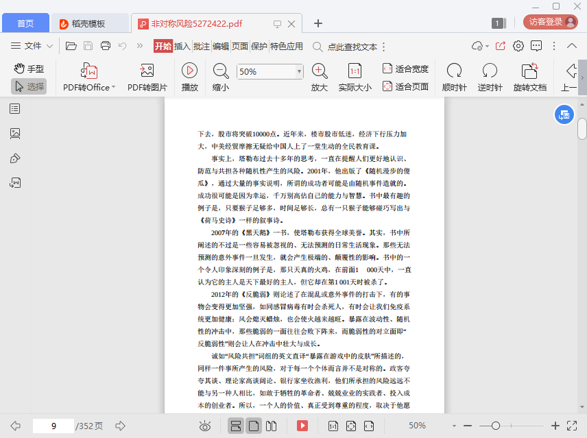Fit page to width (适合宽度)
Viewport: 587px width, 438px height.
point(405,69)
